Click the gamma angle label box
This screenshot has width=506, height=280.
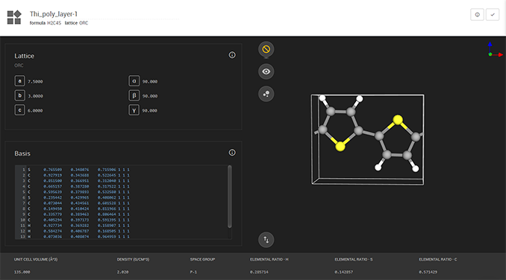tap(134, 110)
